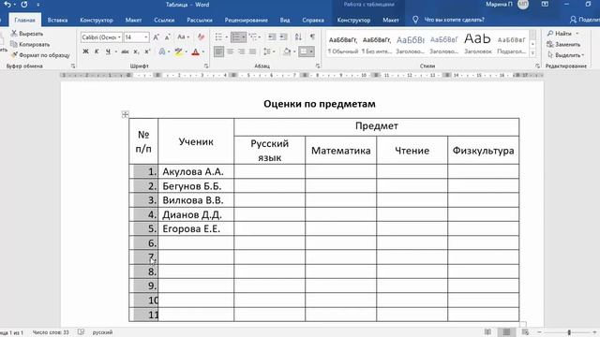The width and height of the screenshot is (600, 337).
Task: Justify the paragraph text
Action: [252, 51]
